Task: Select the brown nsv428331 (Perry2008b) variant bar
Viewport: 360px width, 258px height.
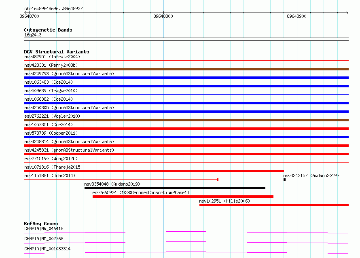Action: point(186,69)
